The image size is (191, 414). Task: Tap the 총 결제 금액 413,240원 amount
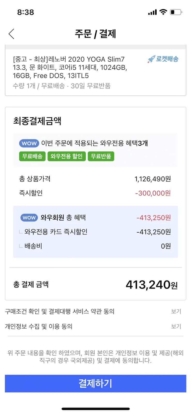tap(151, 285)
